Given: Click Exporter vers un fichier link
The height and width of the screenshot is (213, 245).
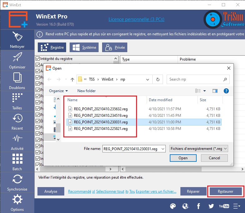Looking at the screenshot, I should [x=156, y=191].
